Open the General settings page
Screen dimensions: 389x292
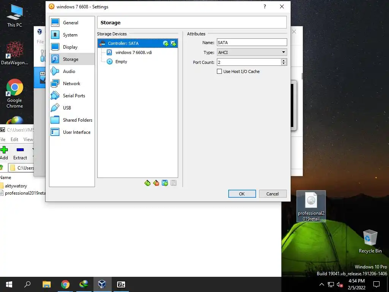72,22
